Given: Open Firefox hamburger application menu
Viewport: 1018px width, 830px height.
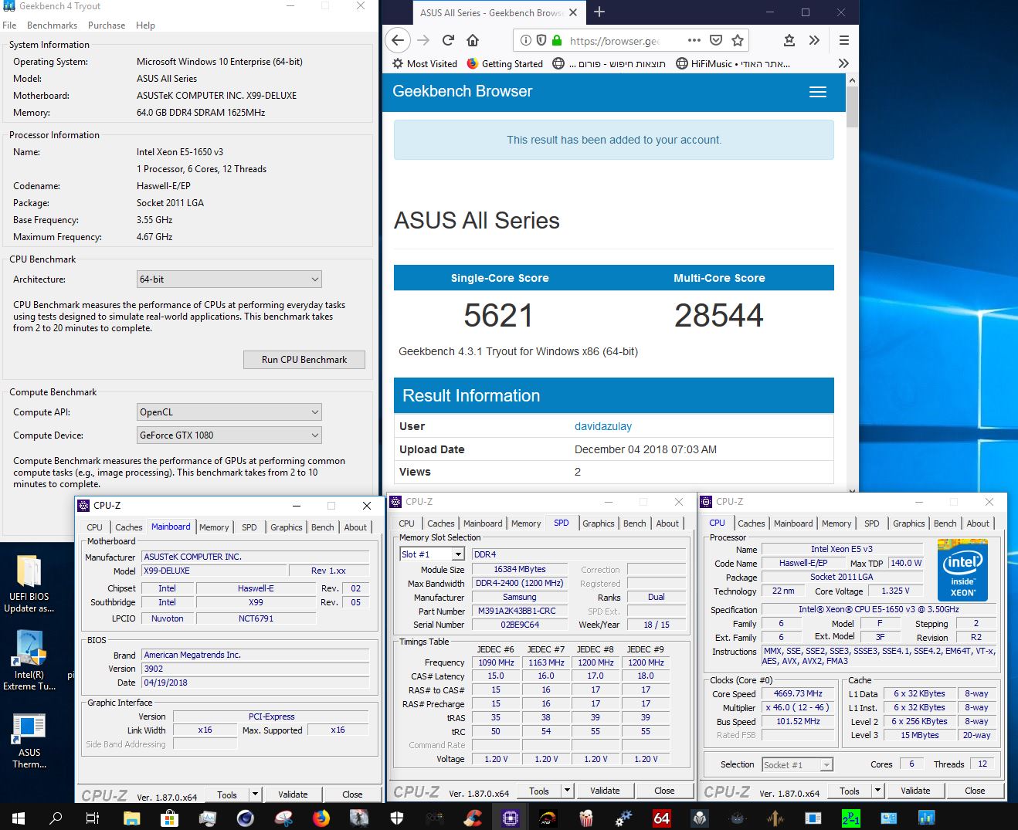Looking at the screenshot, I should (x=844, y=40).
